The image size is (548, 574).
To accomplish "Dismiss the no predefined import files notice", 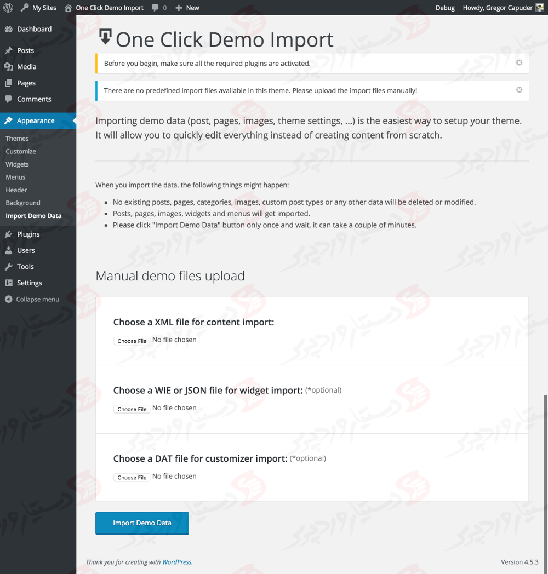I will click(x=519, y=90).
